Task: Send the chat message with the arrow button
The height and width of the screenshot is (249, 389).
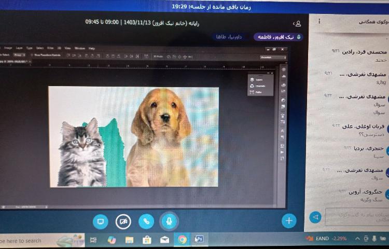Action: (314, 217)
